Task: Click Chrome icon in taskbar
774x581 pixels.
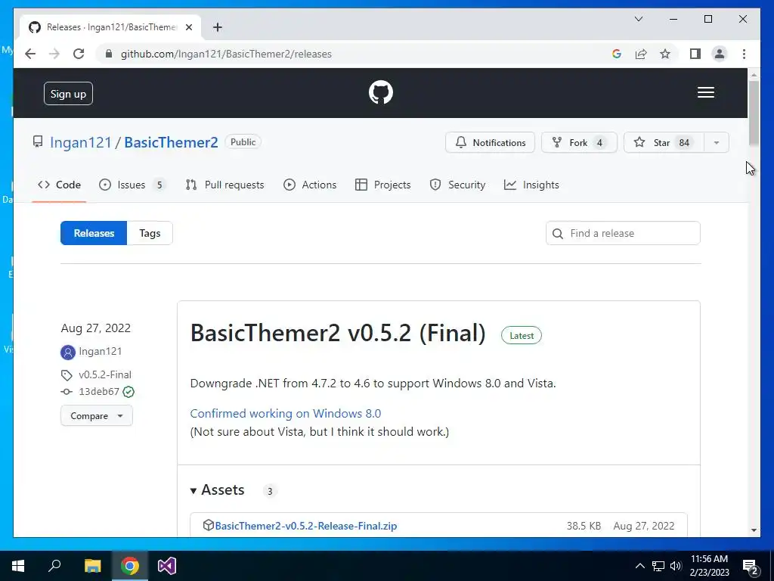Action: click(130, 566)
